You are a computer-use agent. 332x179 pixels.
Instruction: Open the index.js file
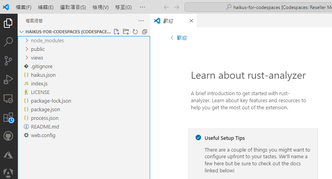click(x=84, y=83)
